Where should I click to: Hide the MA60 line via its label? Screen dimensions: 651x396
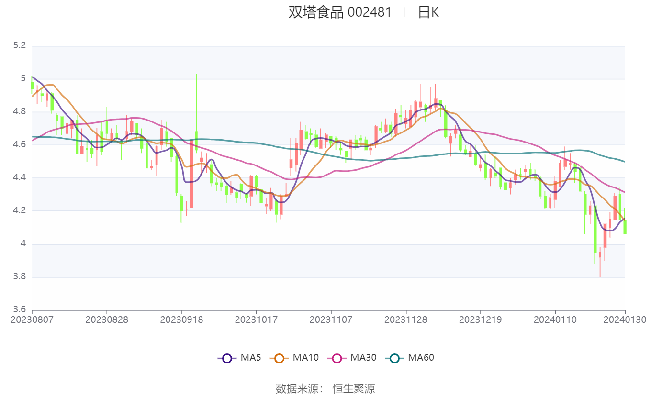(x=421, y=357)
